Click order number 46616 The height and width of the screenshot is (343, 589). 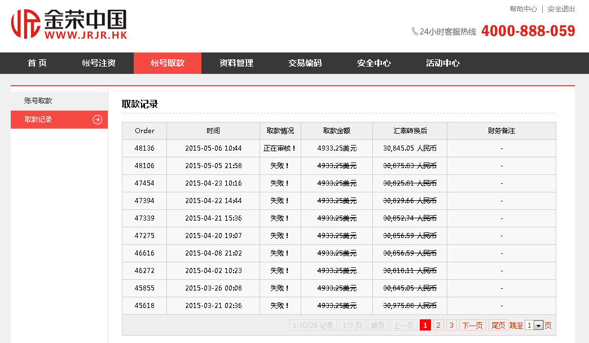(144, 253)
